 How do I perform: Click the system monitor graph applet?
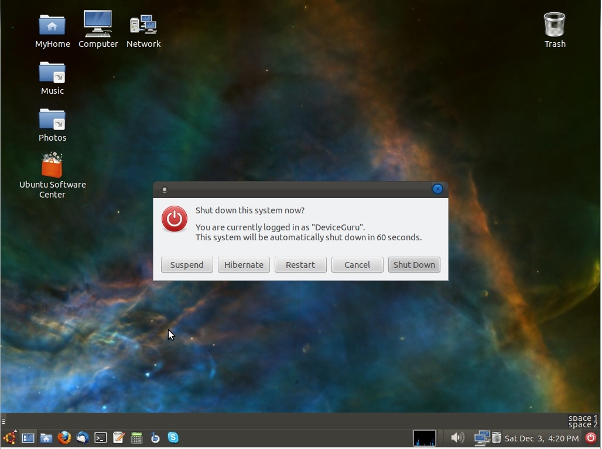pos(424,438)
